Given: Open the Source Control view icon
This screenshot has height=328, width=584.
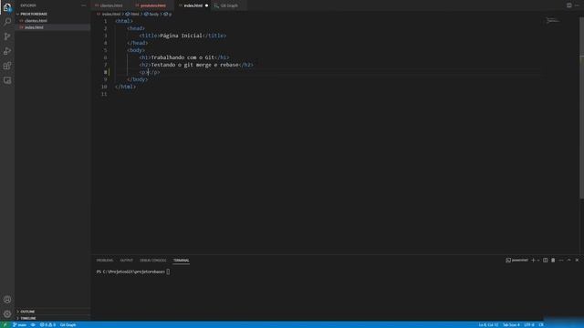Looking at the screenshot, I should point(7,36).
